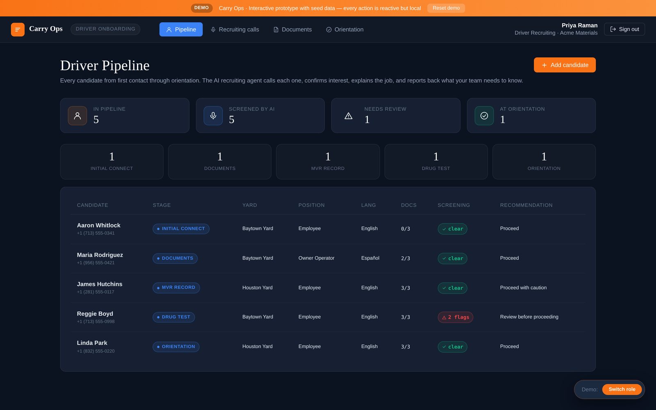Click the Reset demo button in the banner

(x=446, y=8)
